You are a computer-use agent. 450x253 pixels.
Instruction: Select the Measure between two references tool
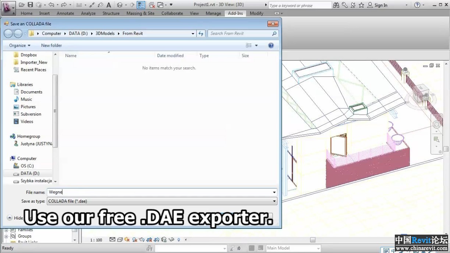pos(79,5)
